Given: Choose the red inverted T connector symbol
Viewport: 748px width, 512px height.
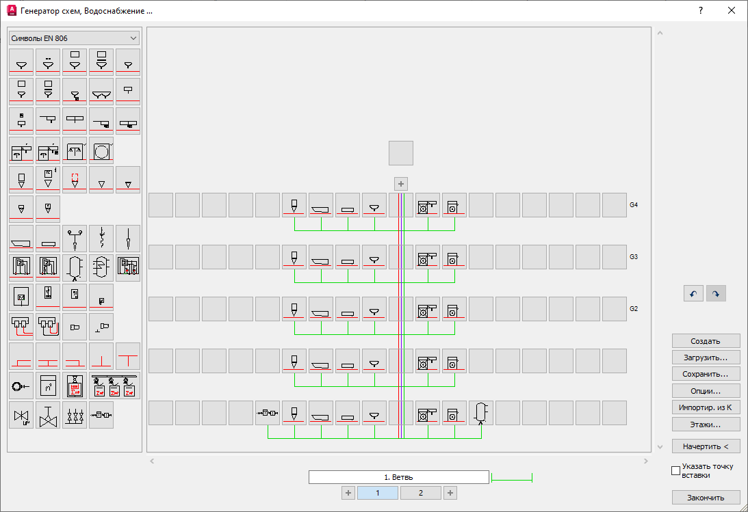Looking at the screenshot, I should [x=101, y=356].
